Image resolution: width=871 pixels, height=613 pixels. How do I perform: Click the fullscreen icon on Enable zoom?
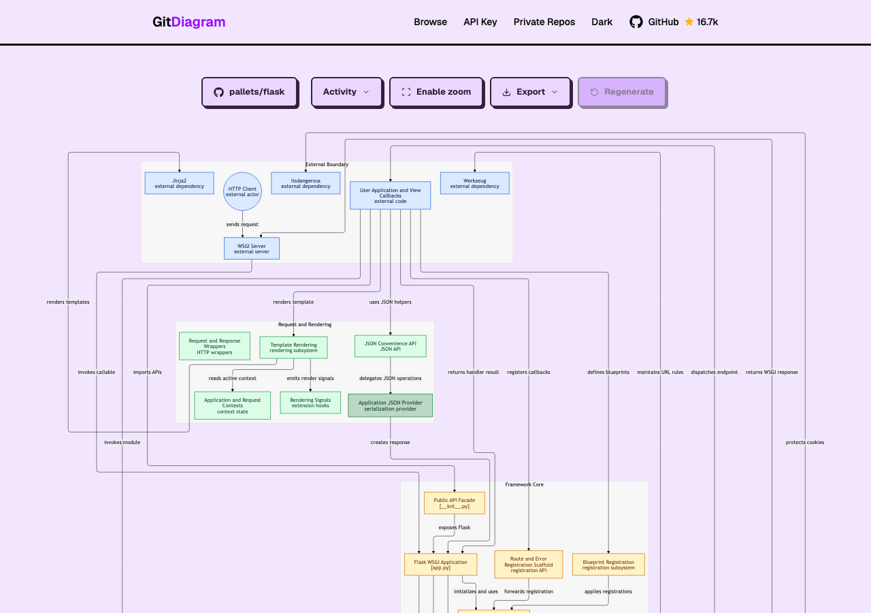tap(406, 92)
